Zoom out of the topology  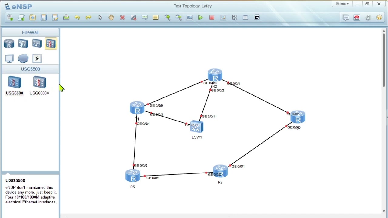point(178,18)
